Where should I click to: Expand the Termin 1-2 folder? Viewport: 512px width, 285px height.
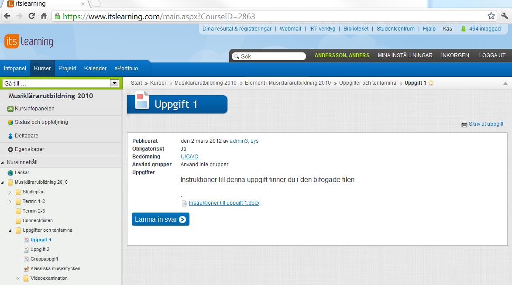click(10, 202)
